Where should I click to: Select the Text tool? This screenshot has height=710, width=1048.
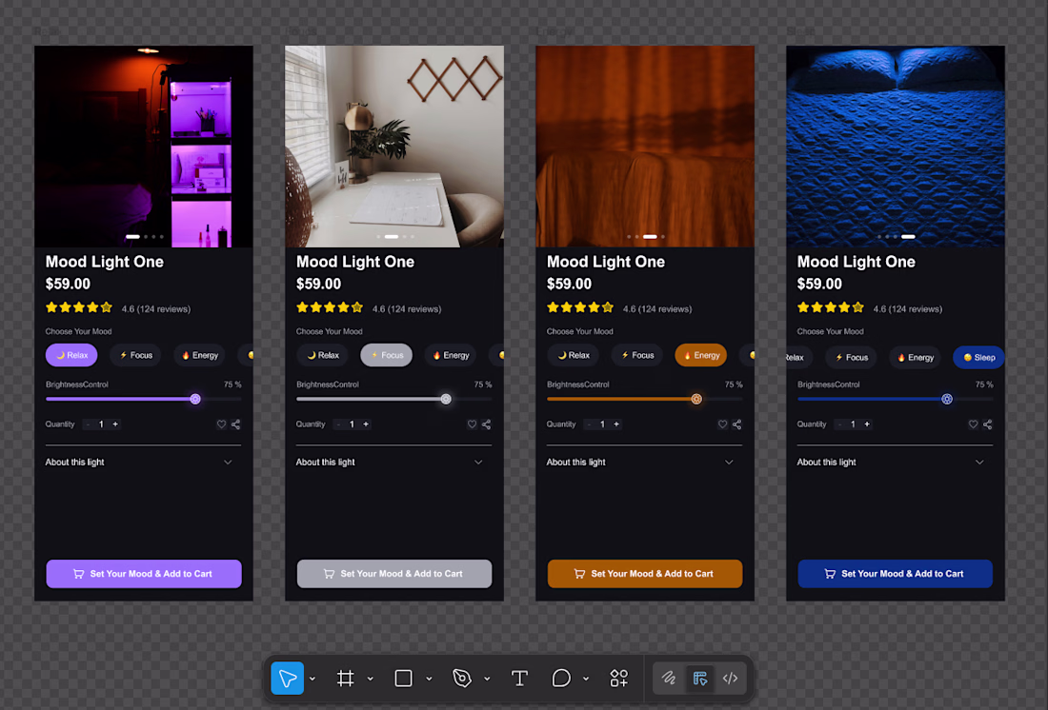(x=519, y=678)
